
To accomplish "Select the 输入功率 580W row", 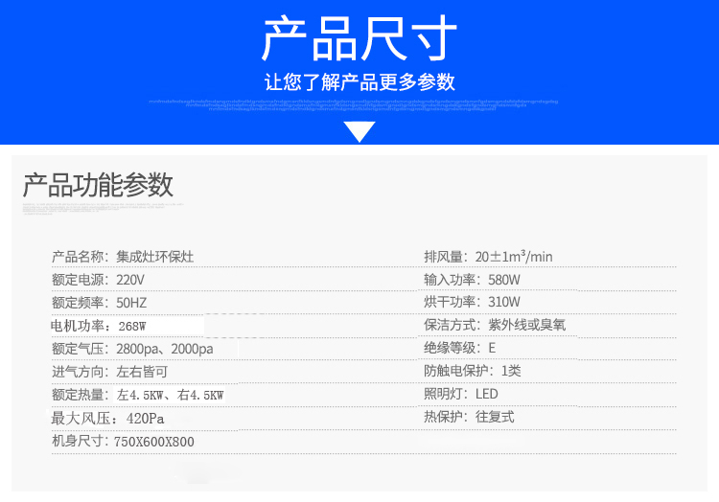I will click(473, 280).
